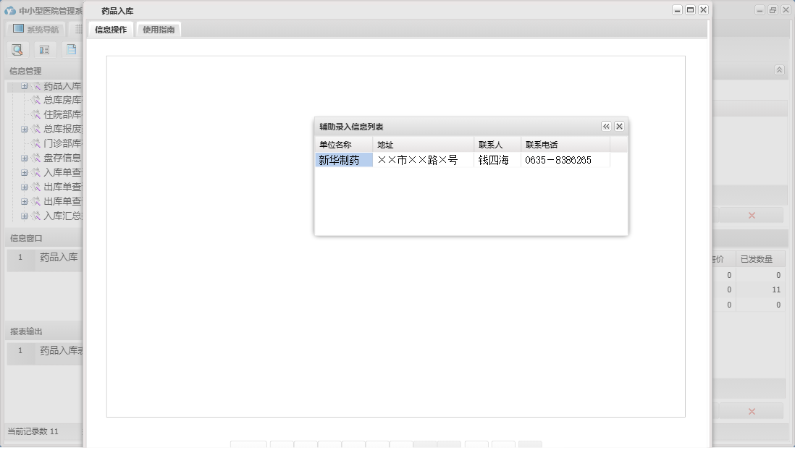Click the 联系电话 column header
The image size is (795, 474).
pos(565,145)
